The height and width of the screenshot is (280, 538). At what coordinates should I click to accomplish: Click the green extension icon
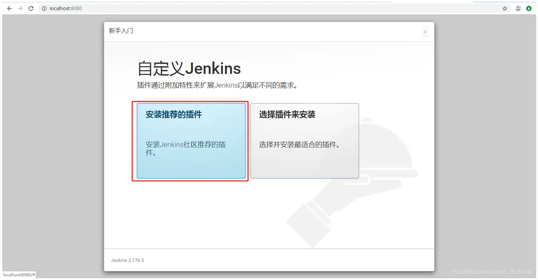tap(529, 8)
